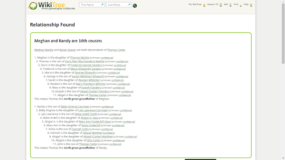The height and width of the screenshot is (160, 285).
Task: Open Abigail (Carter) Flanders link
Action: [x=95, y=92]
